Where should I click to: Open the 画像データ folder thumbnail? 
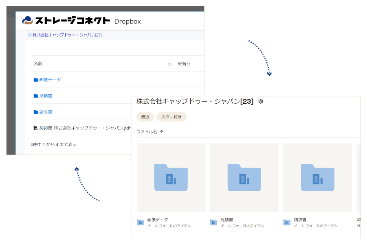(171, 178)
